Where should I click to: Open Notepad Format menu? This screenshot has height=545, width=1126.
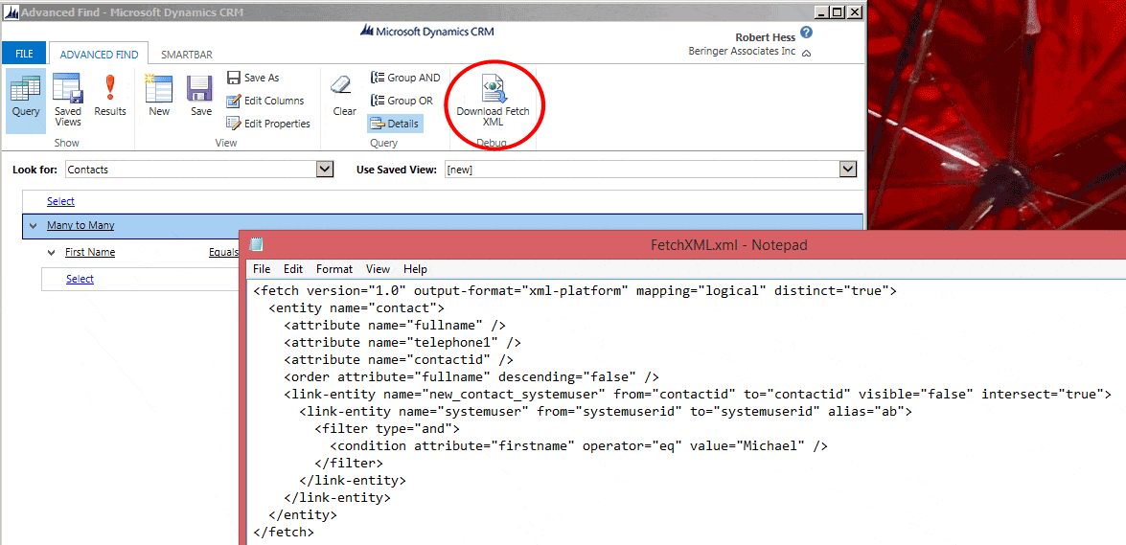[334, 269]
